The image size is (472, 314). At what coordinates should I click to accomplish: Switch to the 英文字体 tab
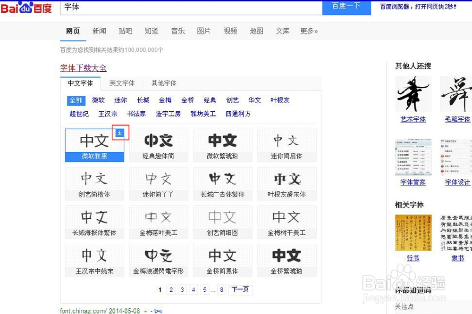point(122,83)
